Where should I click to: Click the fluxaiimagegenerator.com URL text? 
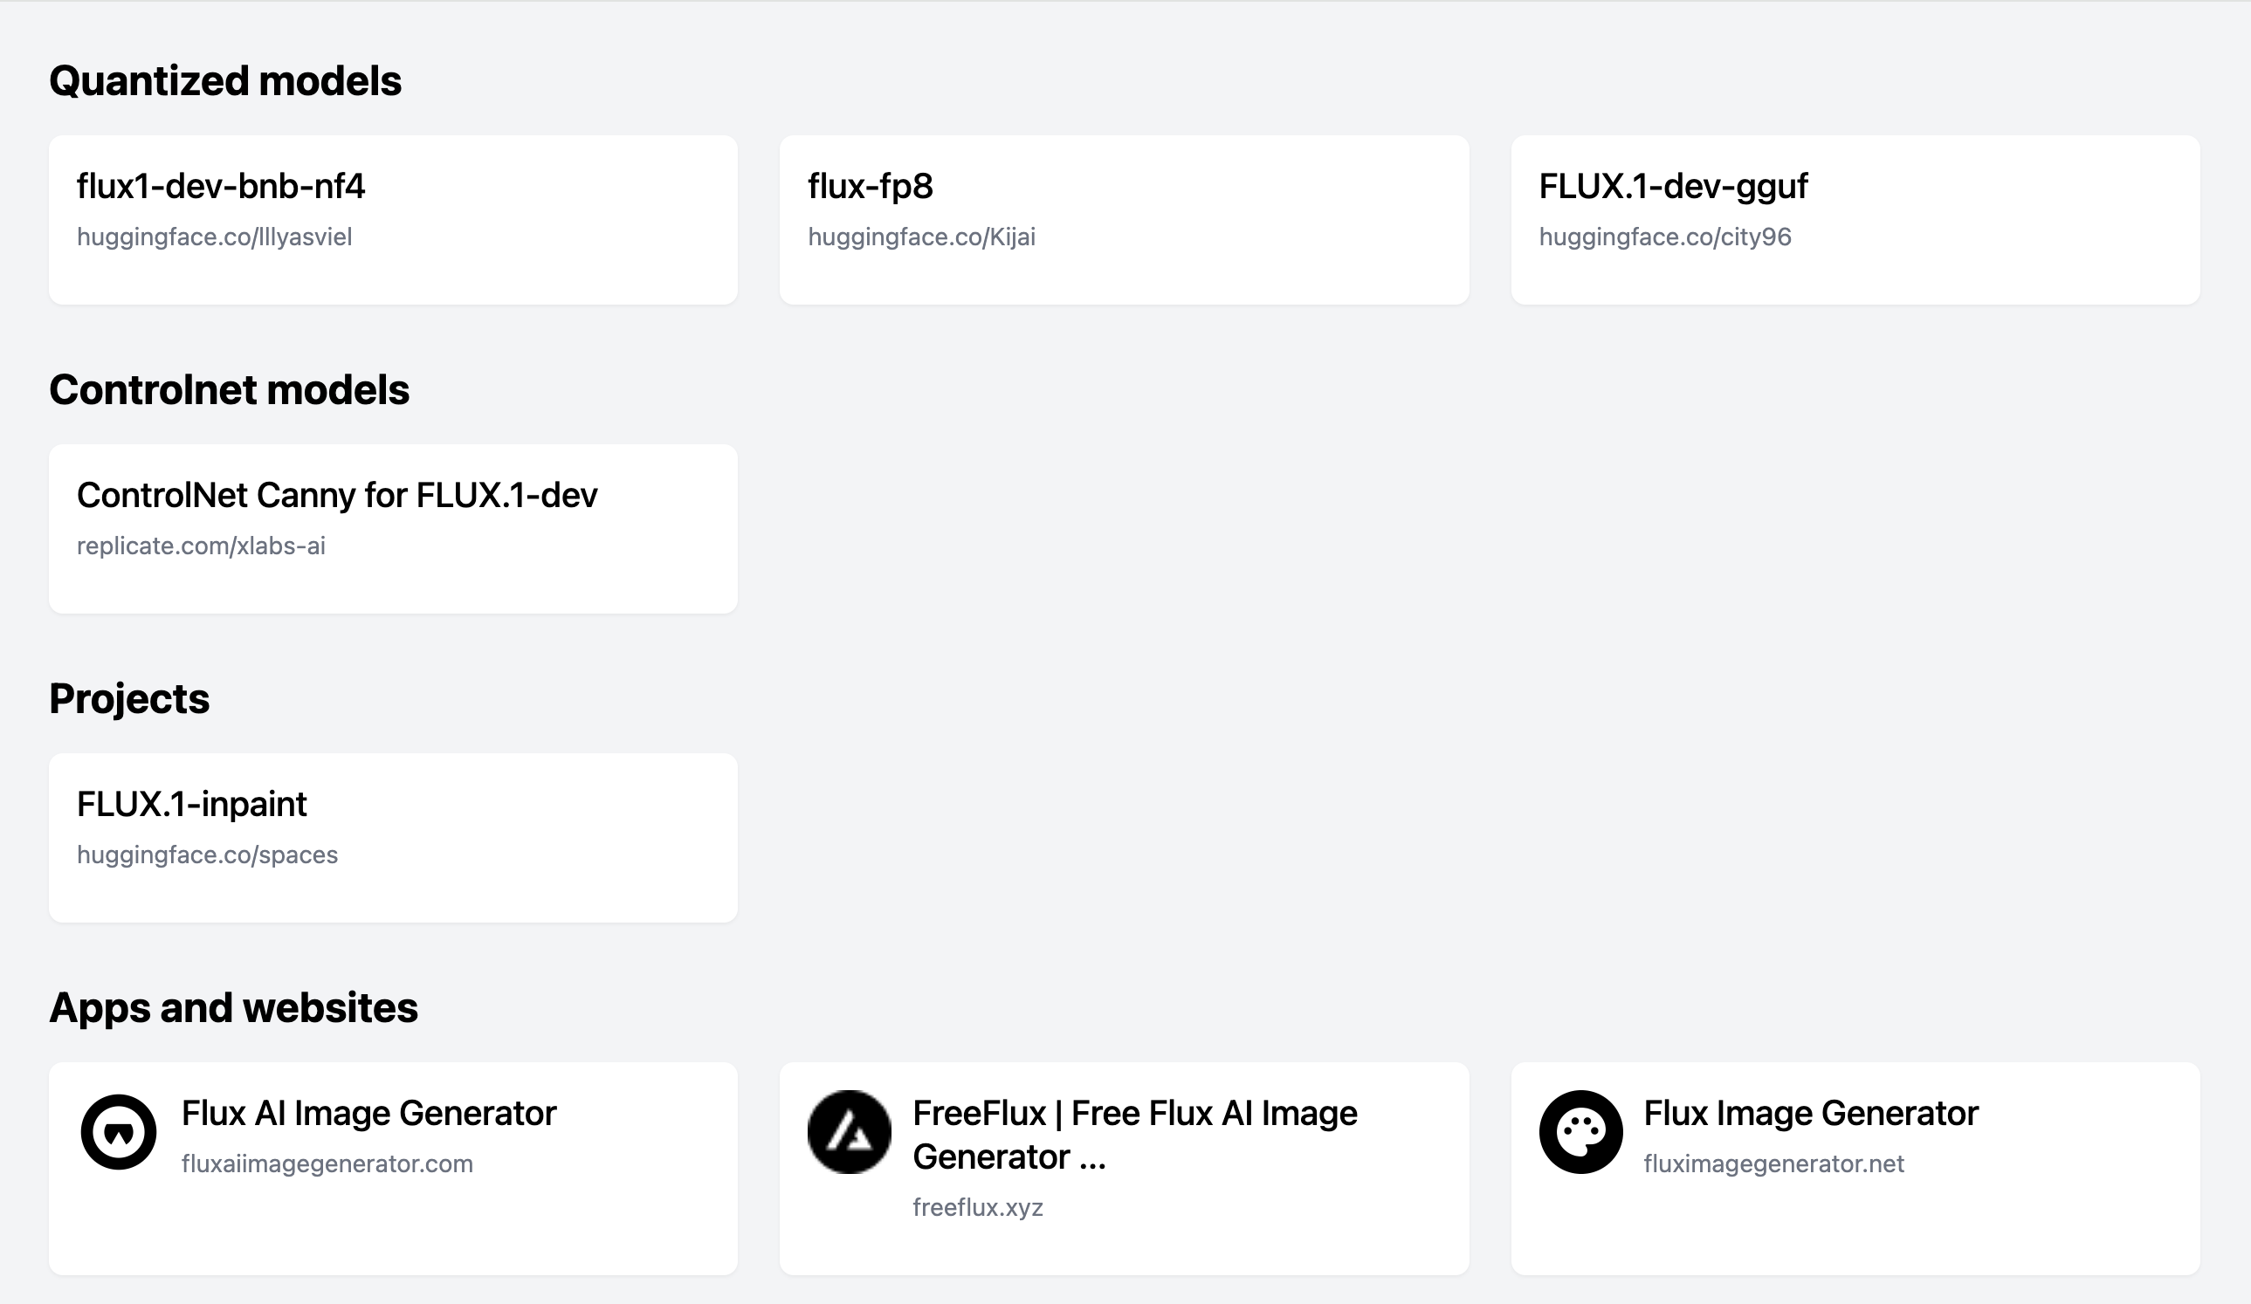pos(327,1163)
